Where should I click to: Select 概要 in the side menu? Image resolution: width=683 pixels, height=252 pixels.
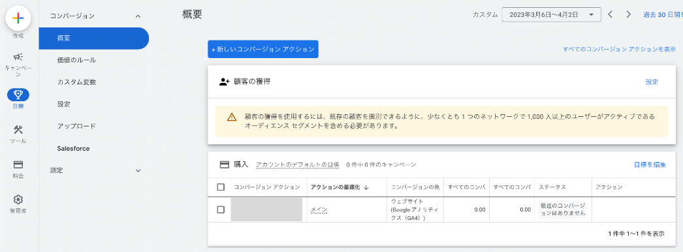93,39
